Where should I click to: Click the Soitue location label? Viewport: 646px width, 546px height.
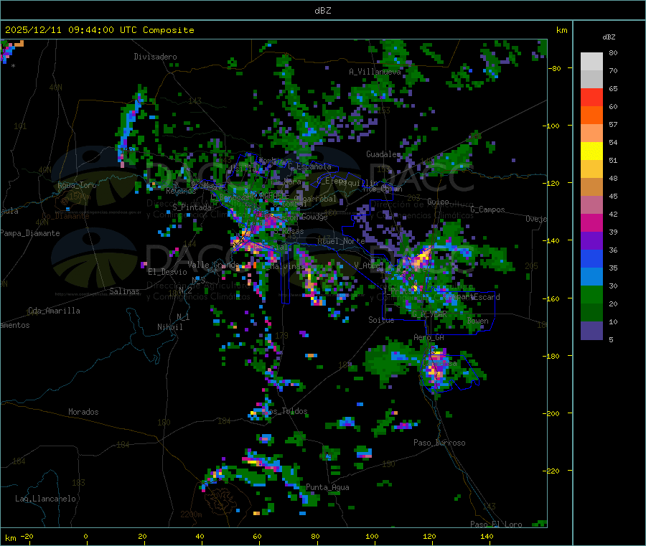(381, 320)
